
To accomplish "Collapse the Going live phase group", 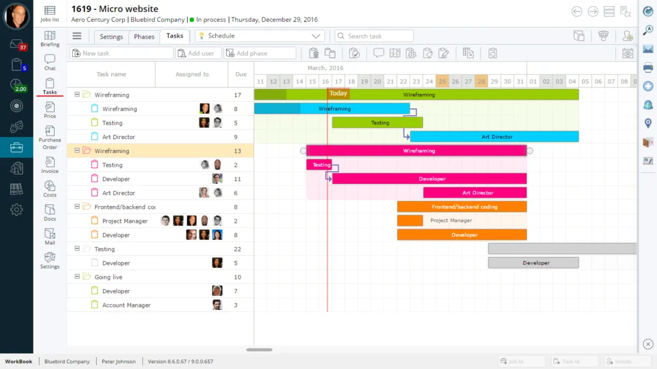I will click(x=77, y=277).
